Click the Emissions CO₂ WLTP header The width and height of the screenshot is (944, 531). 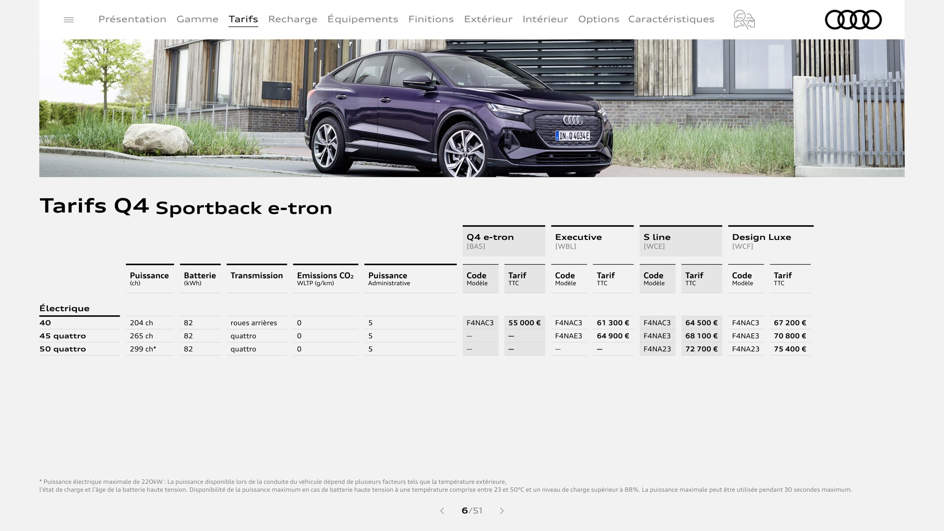[325, 279]
